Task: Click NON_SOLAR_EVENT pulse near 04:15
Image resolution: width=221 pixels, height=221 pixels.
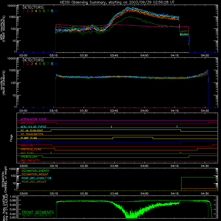Action: pyautogui.click(x=177, y=127)
